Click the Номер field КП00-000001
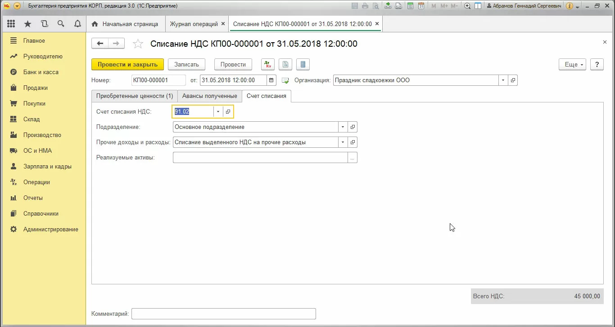Viewport: 615px width, 327px height. tap(158, 80)
